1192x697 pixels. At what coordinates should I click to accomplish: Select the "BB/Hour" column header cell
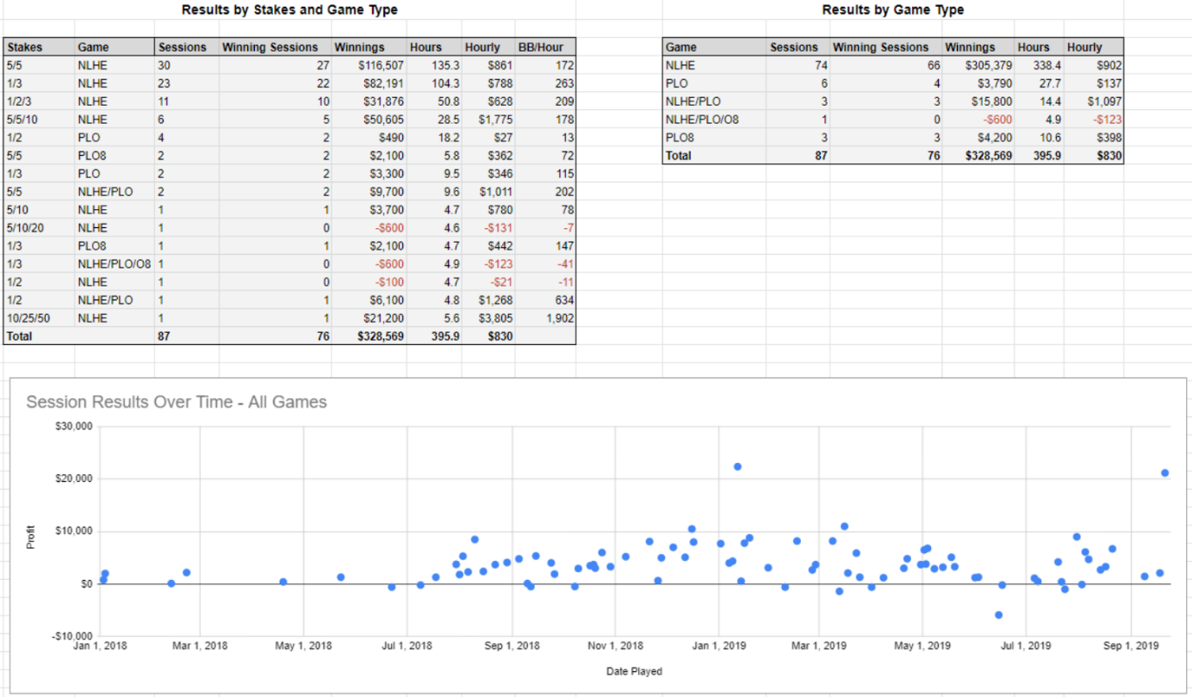point(540,47)
